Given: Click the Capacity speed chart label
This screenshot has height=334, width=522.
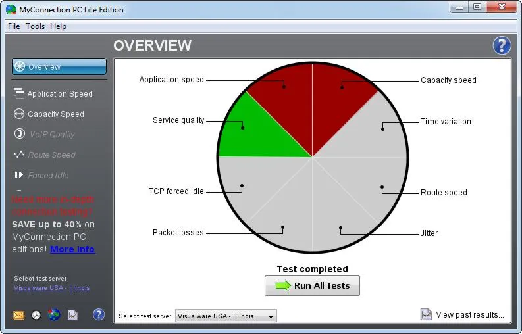Looking at the screenshot, I should [x=448, y=80].
